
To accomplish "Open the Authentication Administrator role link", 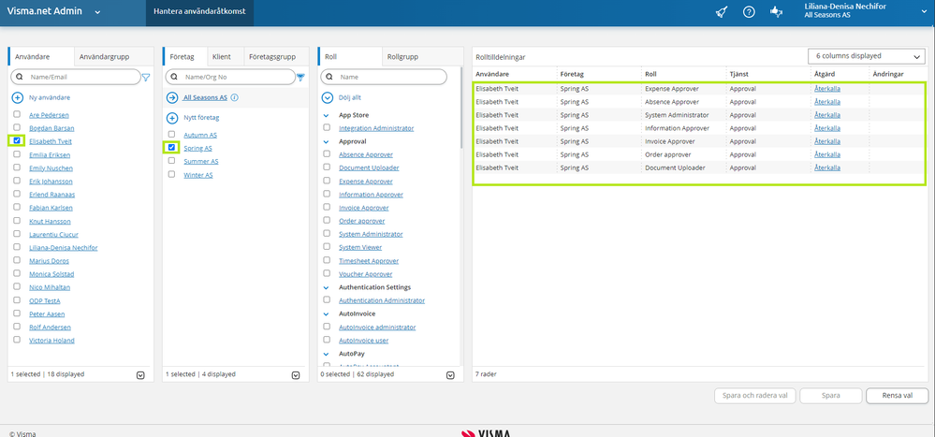I will [382, 300].
